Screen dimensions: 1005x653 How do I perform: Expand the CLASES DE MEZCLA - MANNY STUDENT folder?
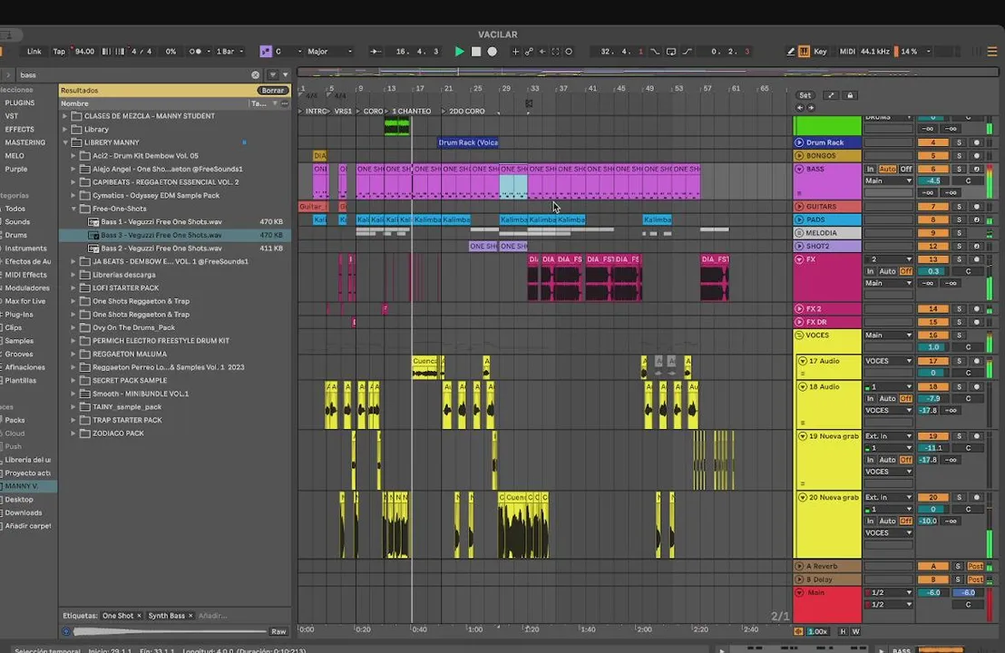coord(64,116)
